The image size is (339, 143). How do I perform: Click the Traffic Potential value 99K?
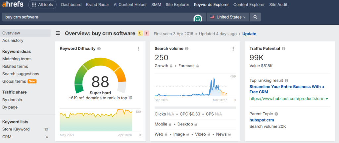(257, 58)
